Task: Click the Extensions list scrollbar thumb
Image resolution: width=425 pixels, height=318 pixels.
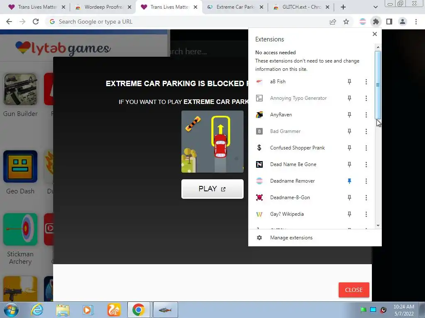Action: 378,84
